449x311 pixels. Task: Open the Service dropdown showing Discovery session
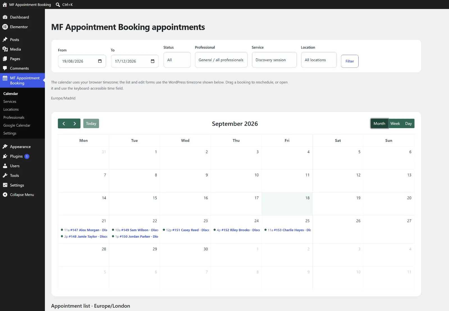[274, 60]
